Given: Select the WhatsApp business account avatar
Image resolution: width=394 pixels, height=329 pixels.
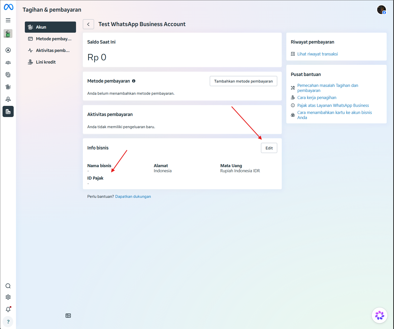Looking at the screenshot, I should coord(8,33).
